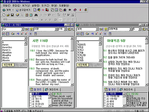Click the bar chart icon in the main toolbar

pos(65,10)
